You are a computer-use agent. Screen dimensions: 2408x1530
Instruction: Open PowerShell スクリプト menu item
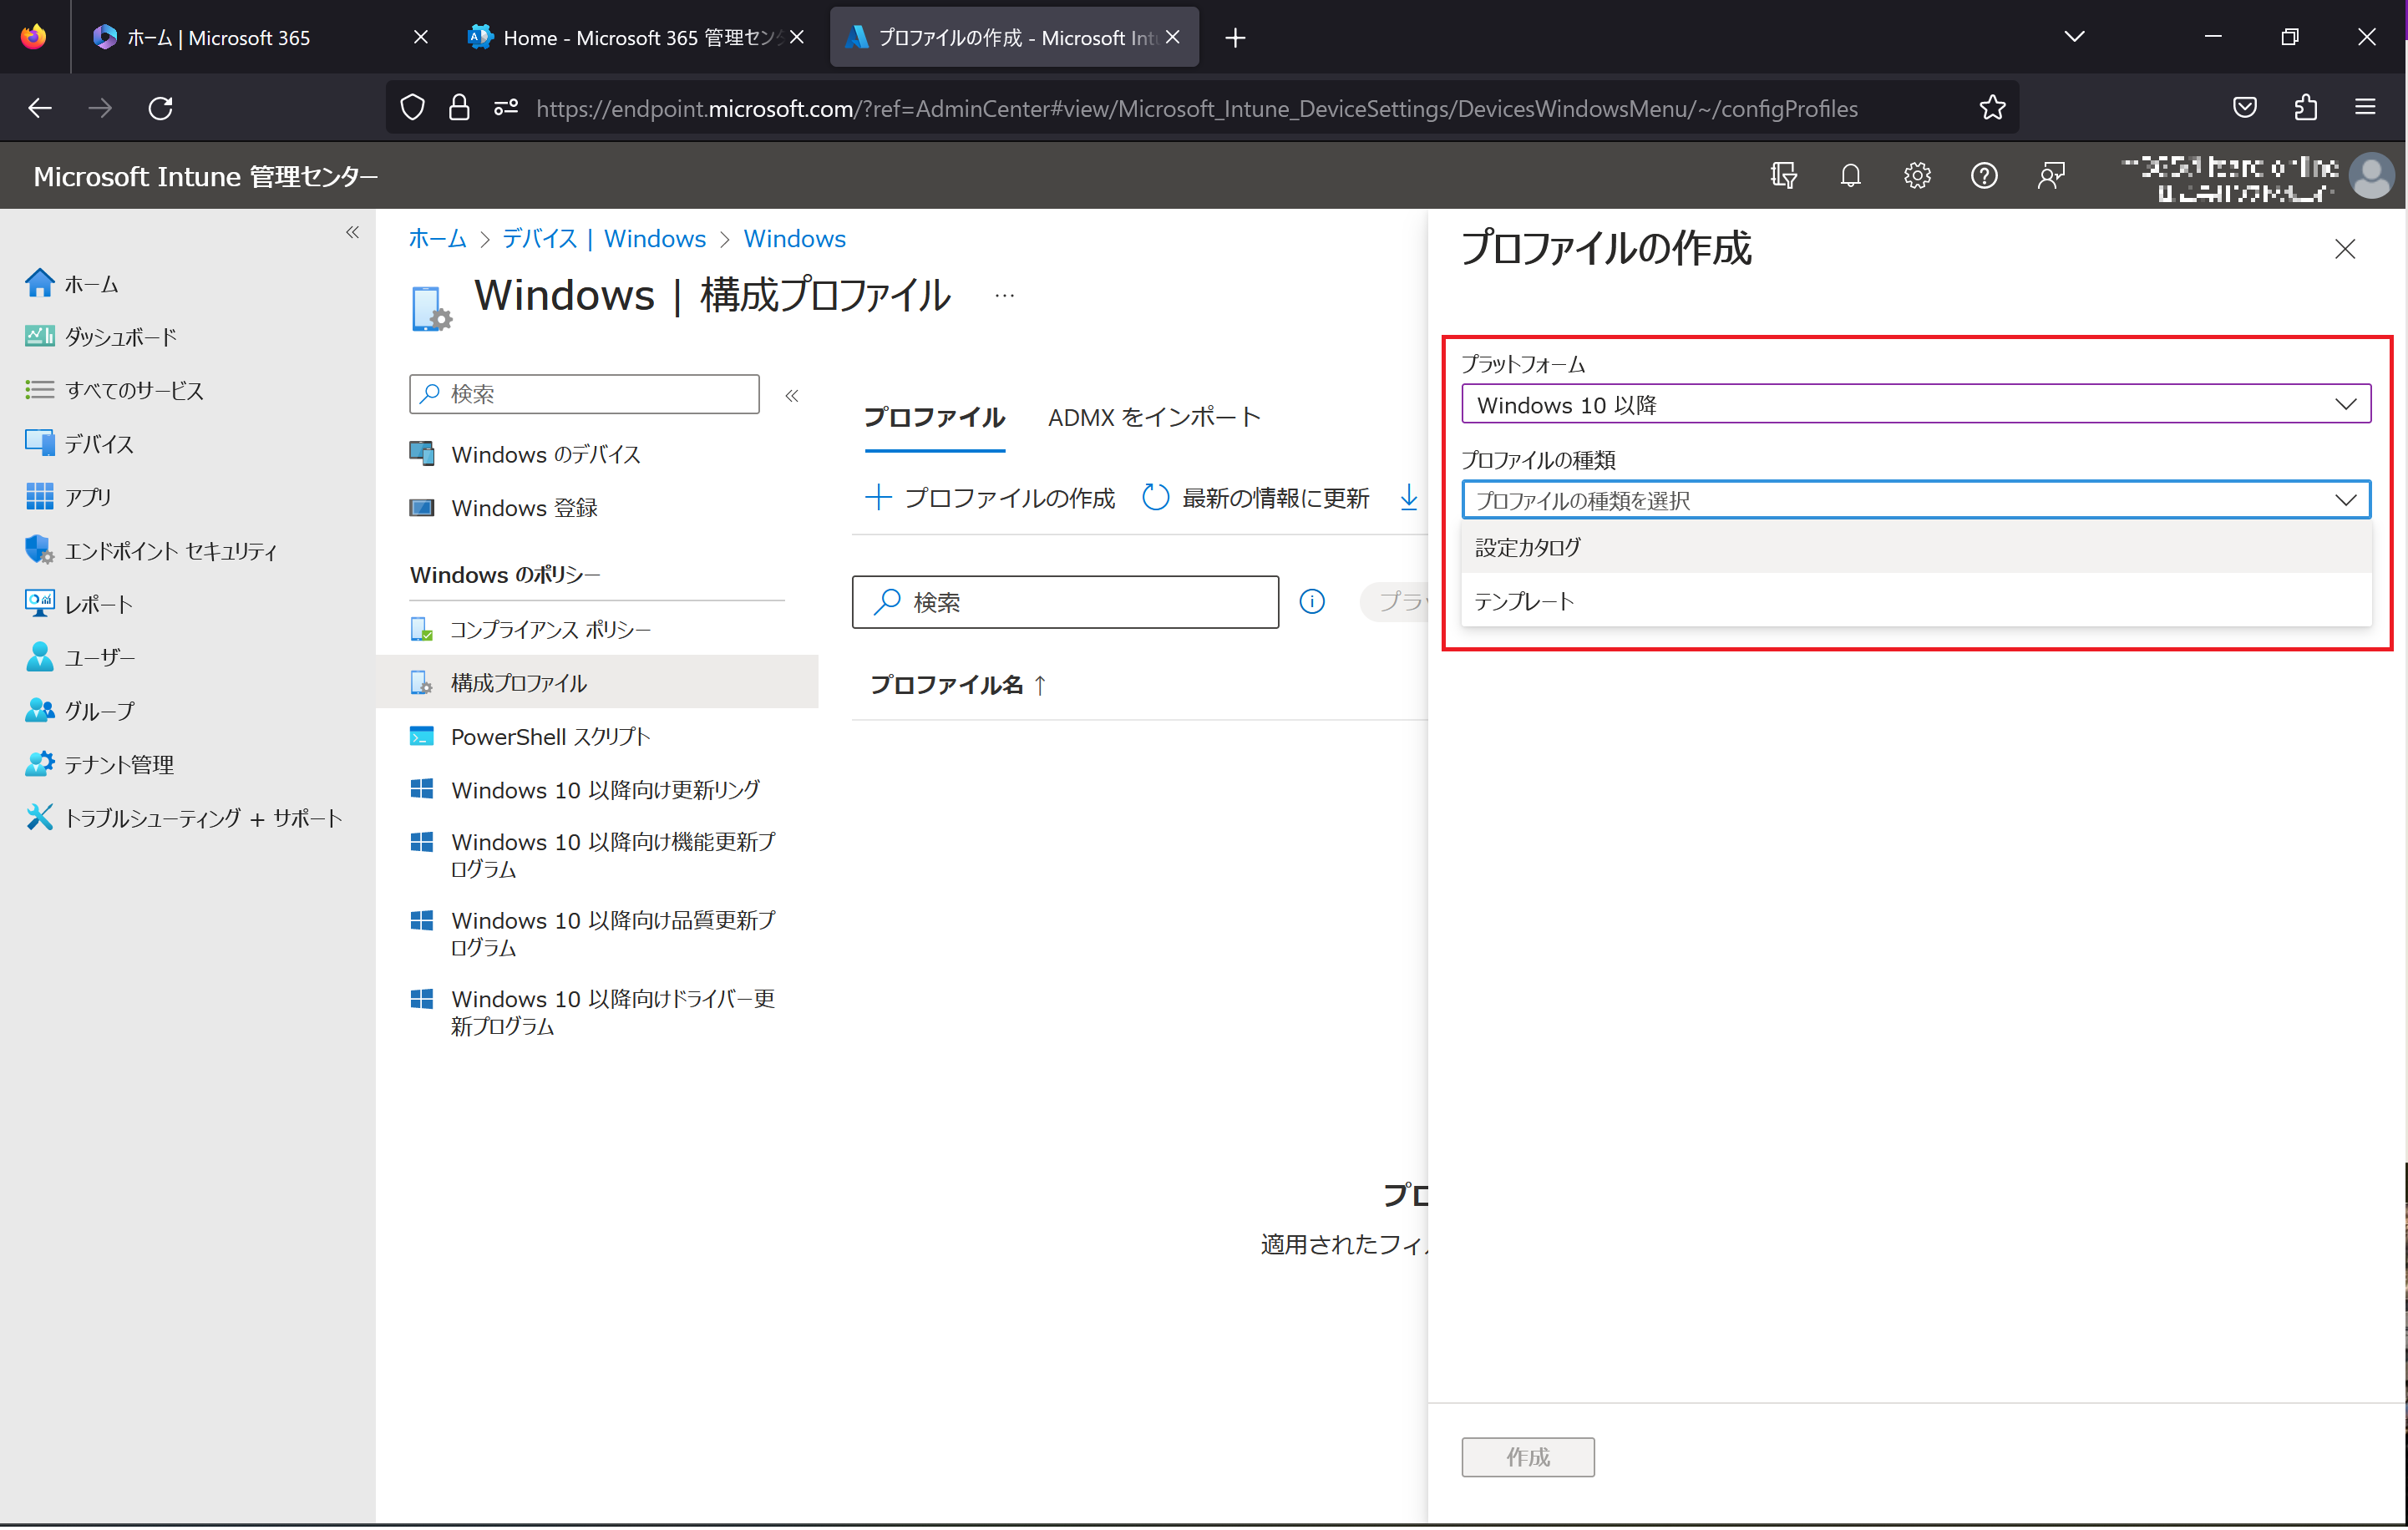530,736
